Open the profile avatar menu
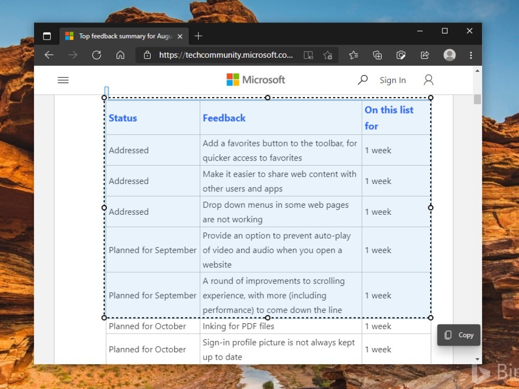The image size is (519, 389). 450,55
